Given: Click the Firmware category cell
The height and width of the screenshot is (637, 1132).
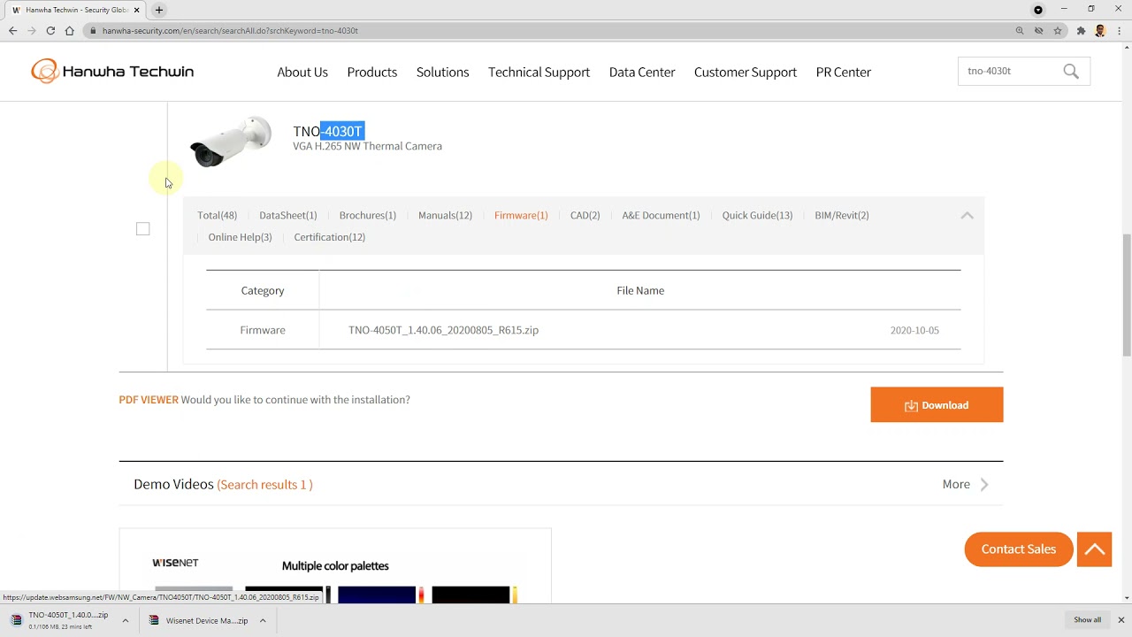Looking at the screenshot, I should coord(263,330).
